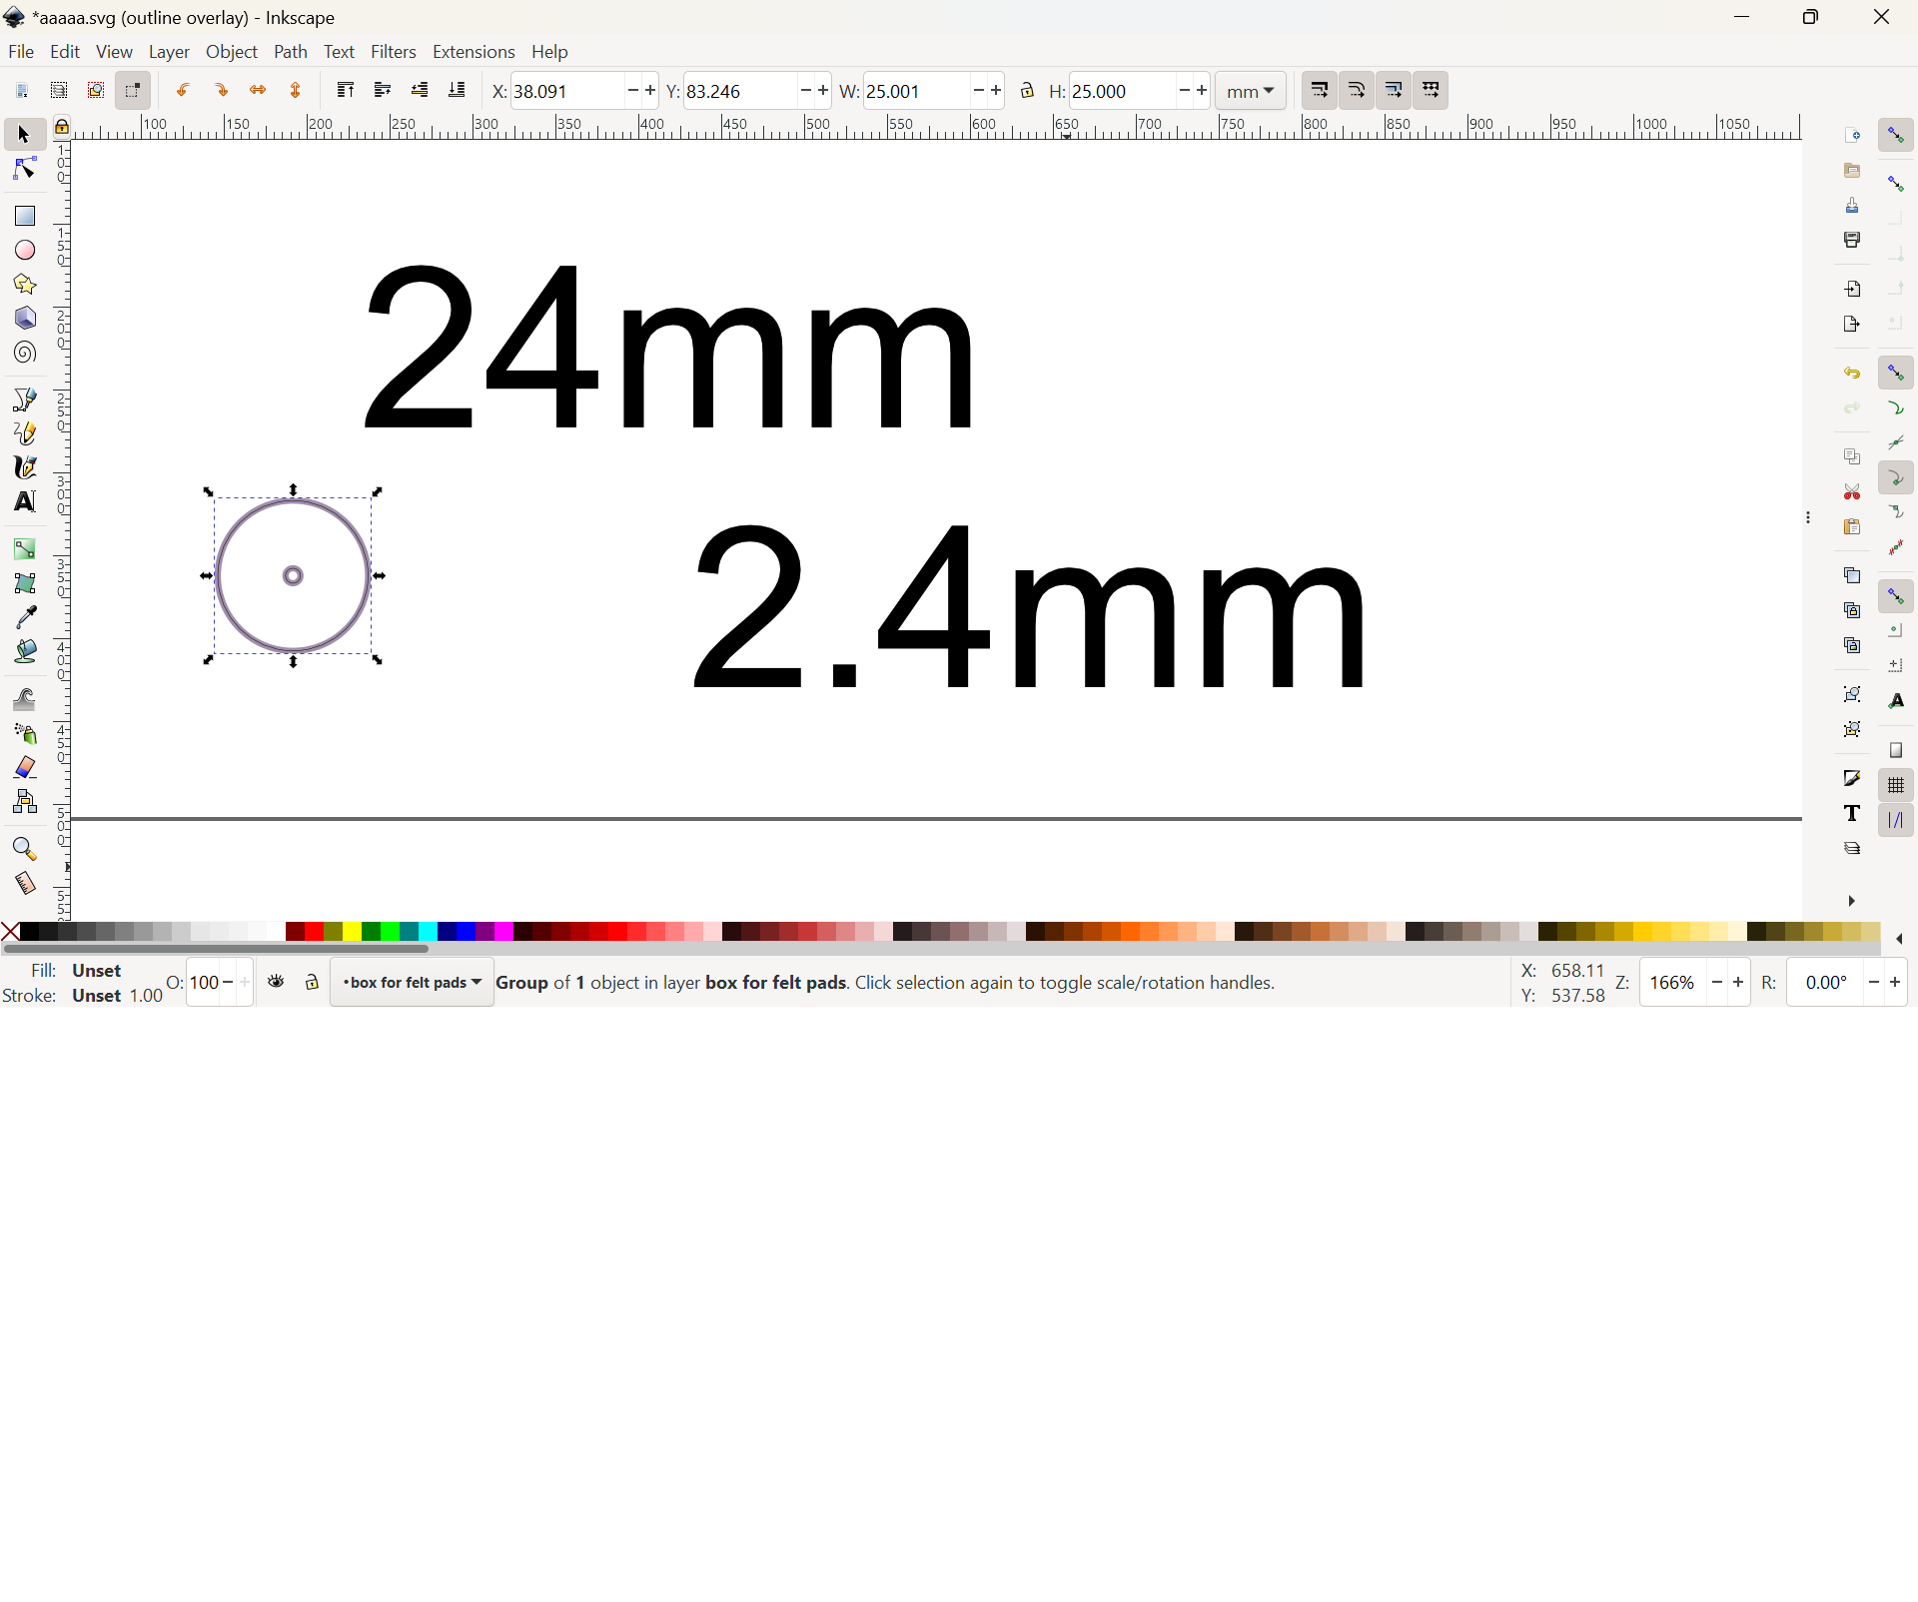1918x1602 pixels.
Task: Click the Cut scissors icon
Action: 1852,491
